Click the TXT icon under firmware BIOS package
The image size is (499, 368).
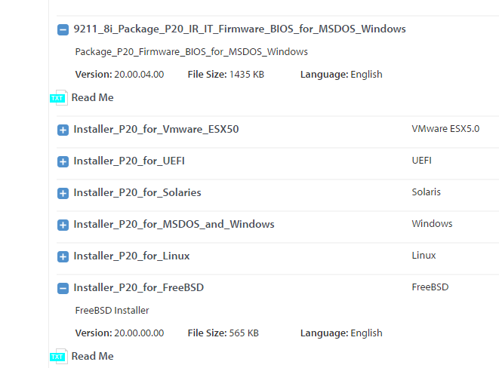(58, 98)
